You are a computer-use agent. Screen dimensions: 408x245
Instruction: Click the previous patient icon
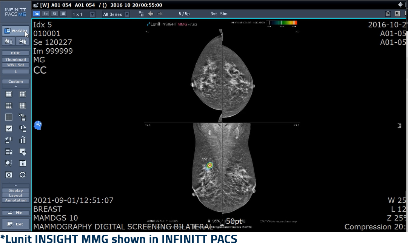[9, 41]
